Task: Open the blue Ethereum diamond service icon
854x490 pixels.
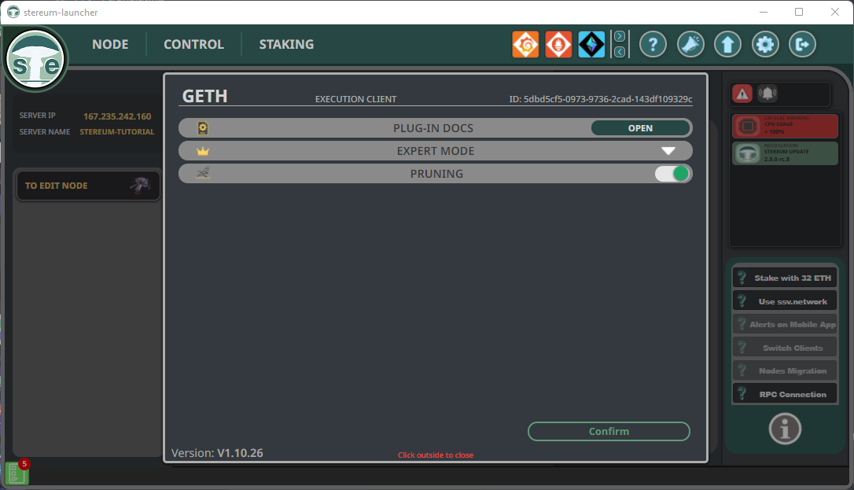Action: click(x=591, y=44)
